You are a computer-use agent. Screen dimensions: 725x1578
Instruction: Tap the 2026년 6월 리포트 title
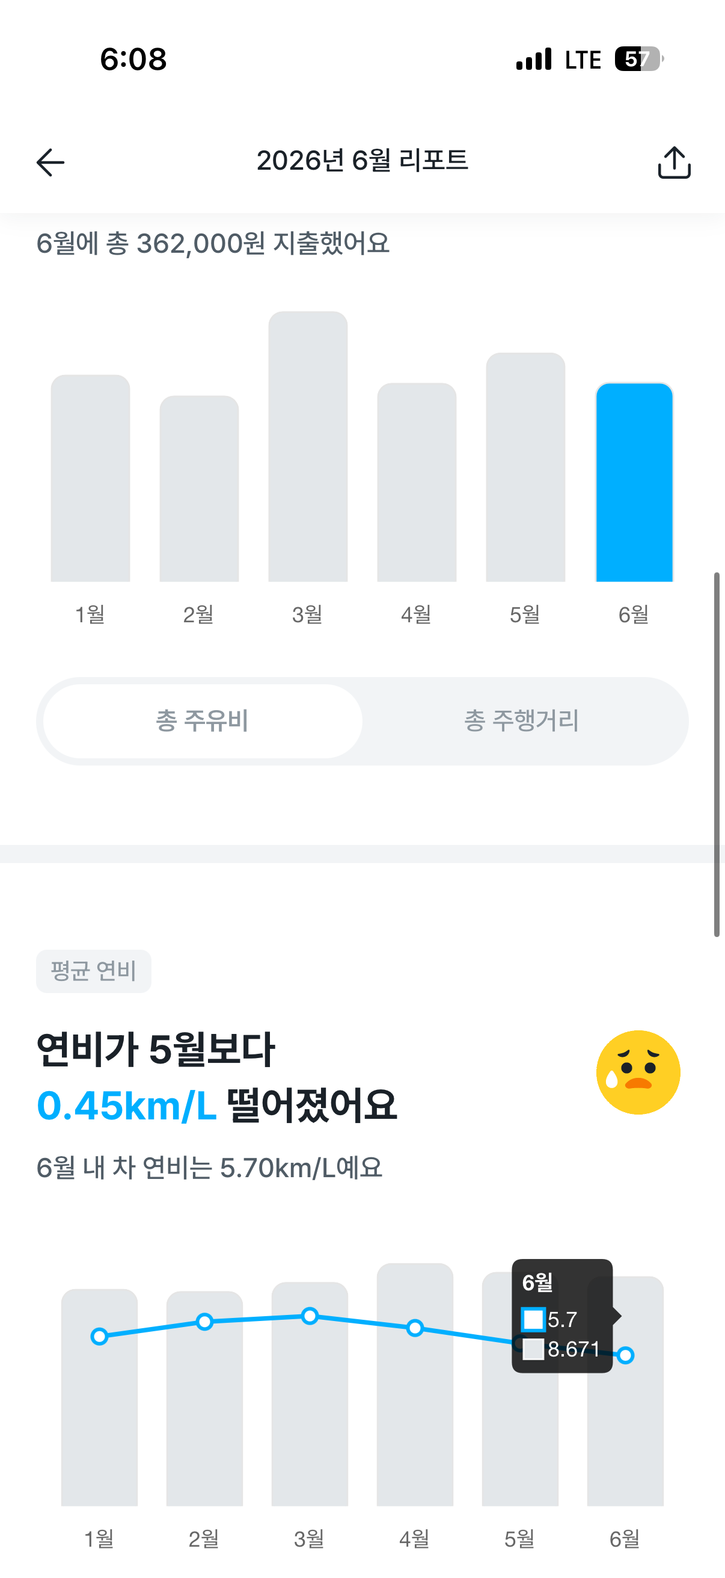(x=362, y=161)
